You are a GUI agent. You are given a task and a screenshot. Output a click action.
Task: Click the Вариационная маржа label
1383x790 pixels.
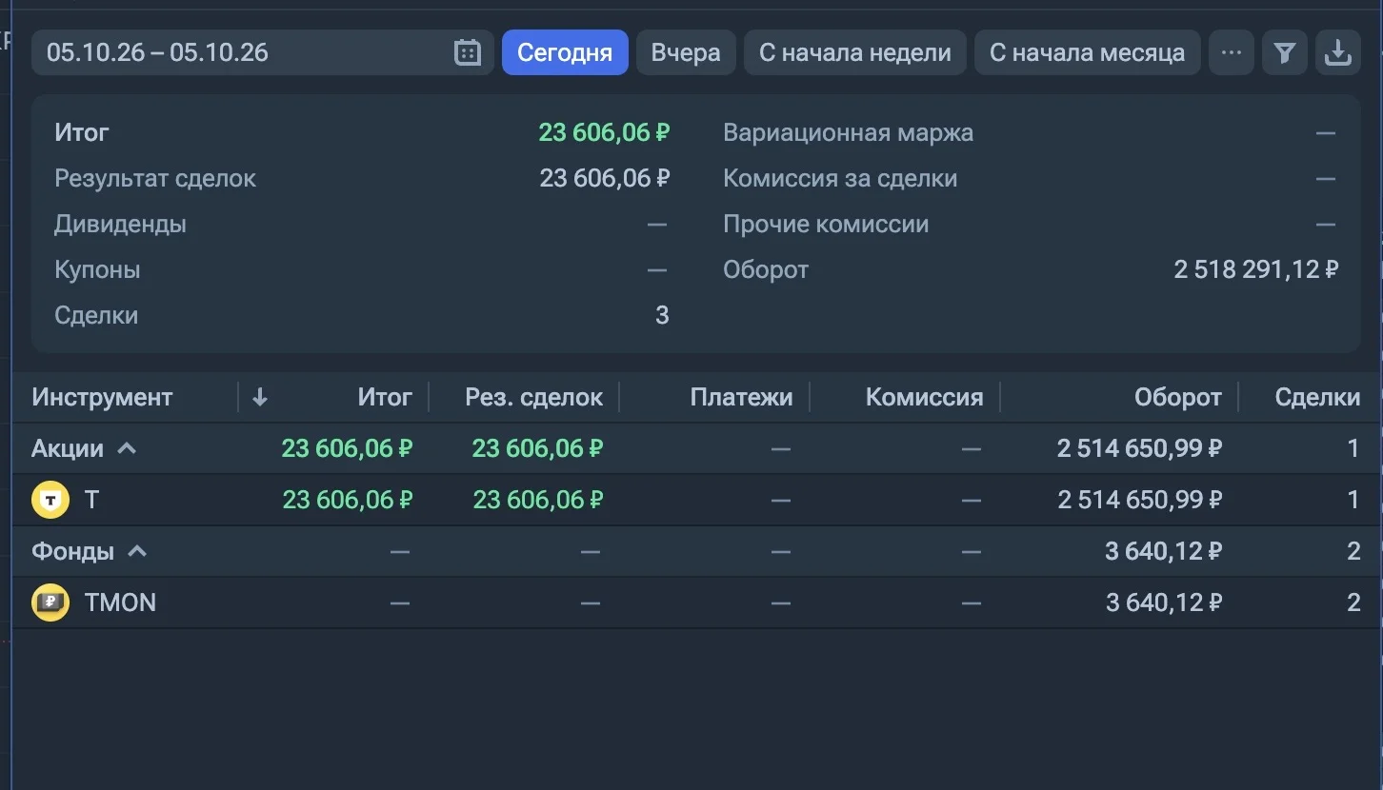click(848, 133)
